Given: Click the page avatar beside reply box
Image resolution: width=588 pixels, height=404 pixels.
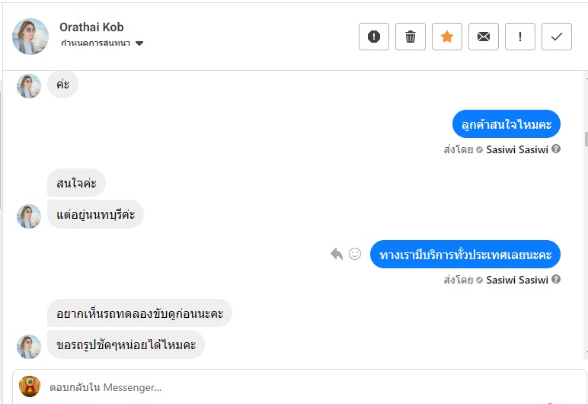Looking at the screenshot, I should pos(30,386).
